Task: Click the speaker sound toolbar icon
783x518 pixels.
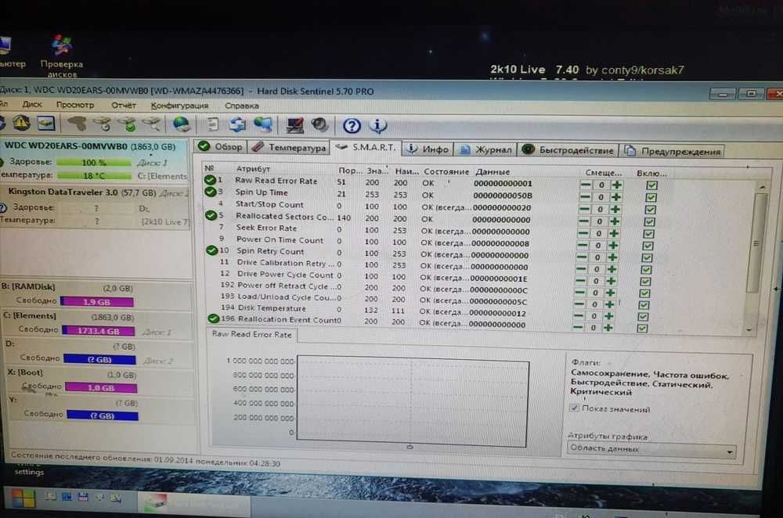Action: pyautogui.click(x=319, y=124)
